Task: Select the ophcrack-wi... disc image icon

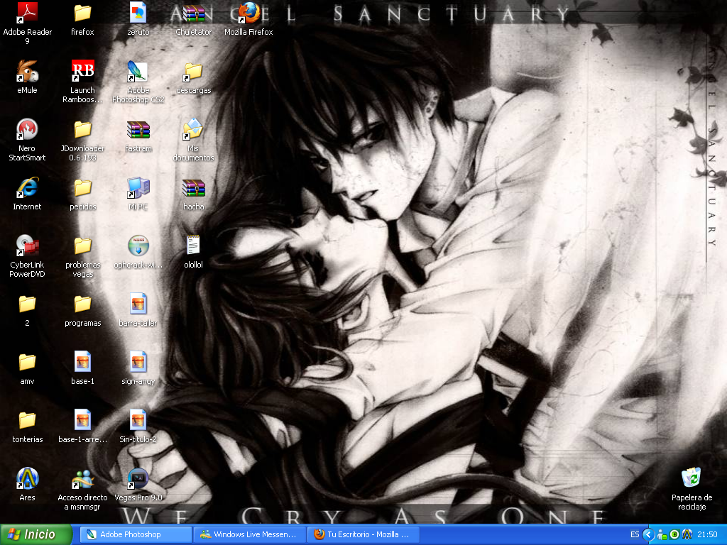Action: 138,246
